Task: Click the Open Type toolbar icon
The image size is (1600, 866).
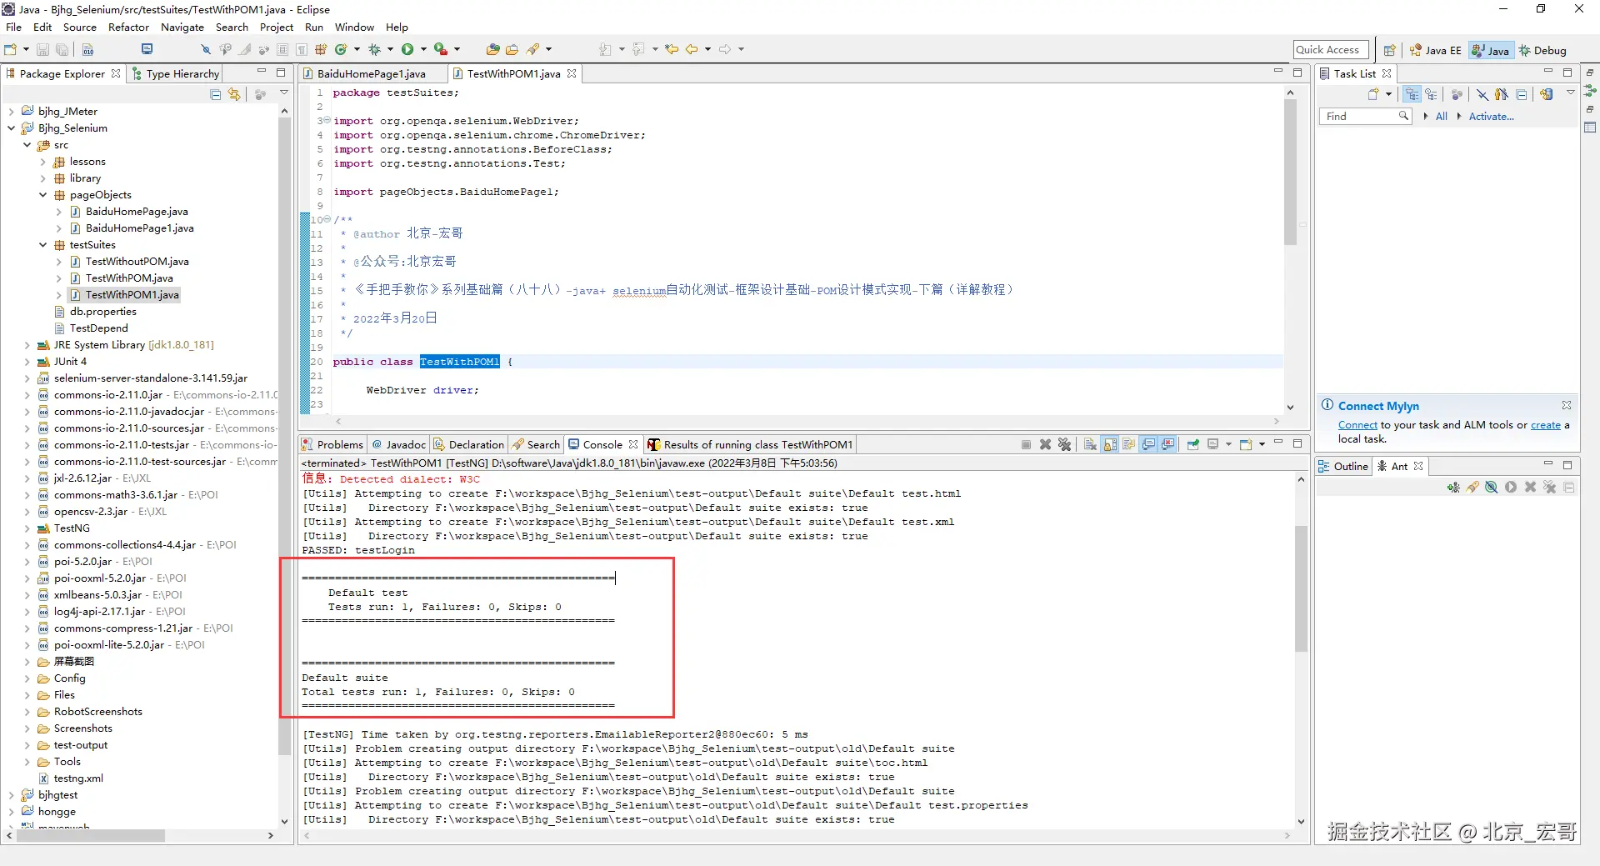Action: pos(492,50)
